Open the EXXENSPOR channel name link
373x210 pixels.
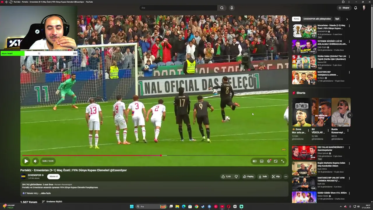click(34, 175)
